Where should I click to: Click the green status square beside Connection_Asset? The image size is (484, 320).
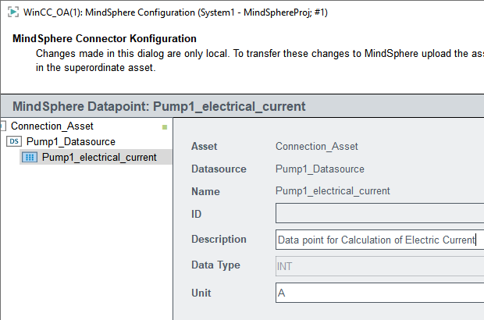pos(165,126)
